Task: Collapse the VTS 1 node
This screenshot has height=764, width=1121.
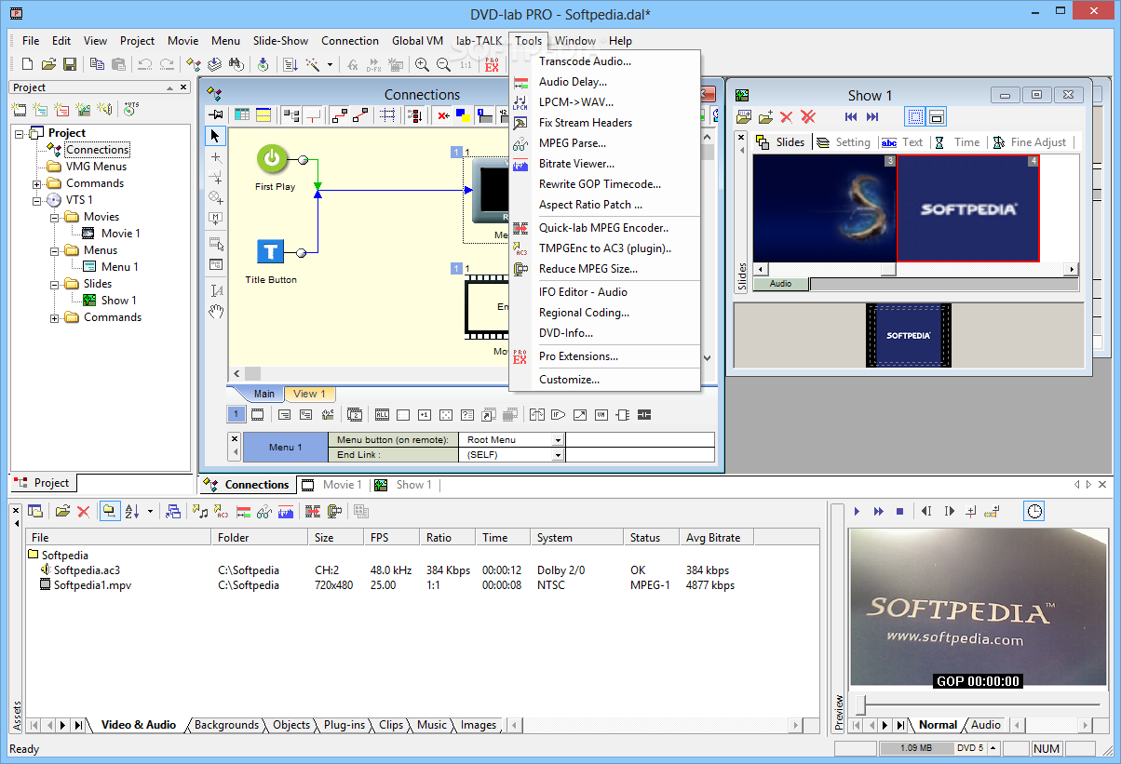Action: point(38,200)
